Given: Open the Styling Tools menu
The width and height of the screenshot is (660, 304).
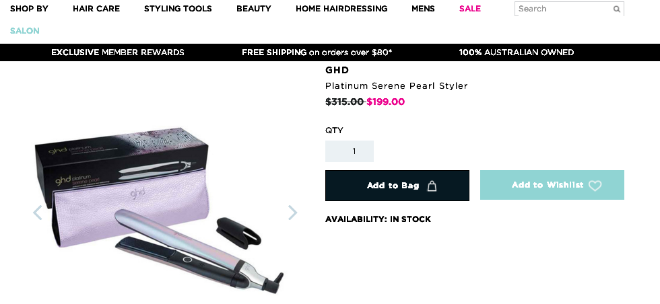Looking at the screenshot, I should [x=178, y=9].
